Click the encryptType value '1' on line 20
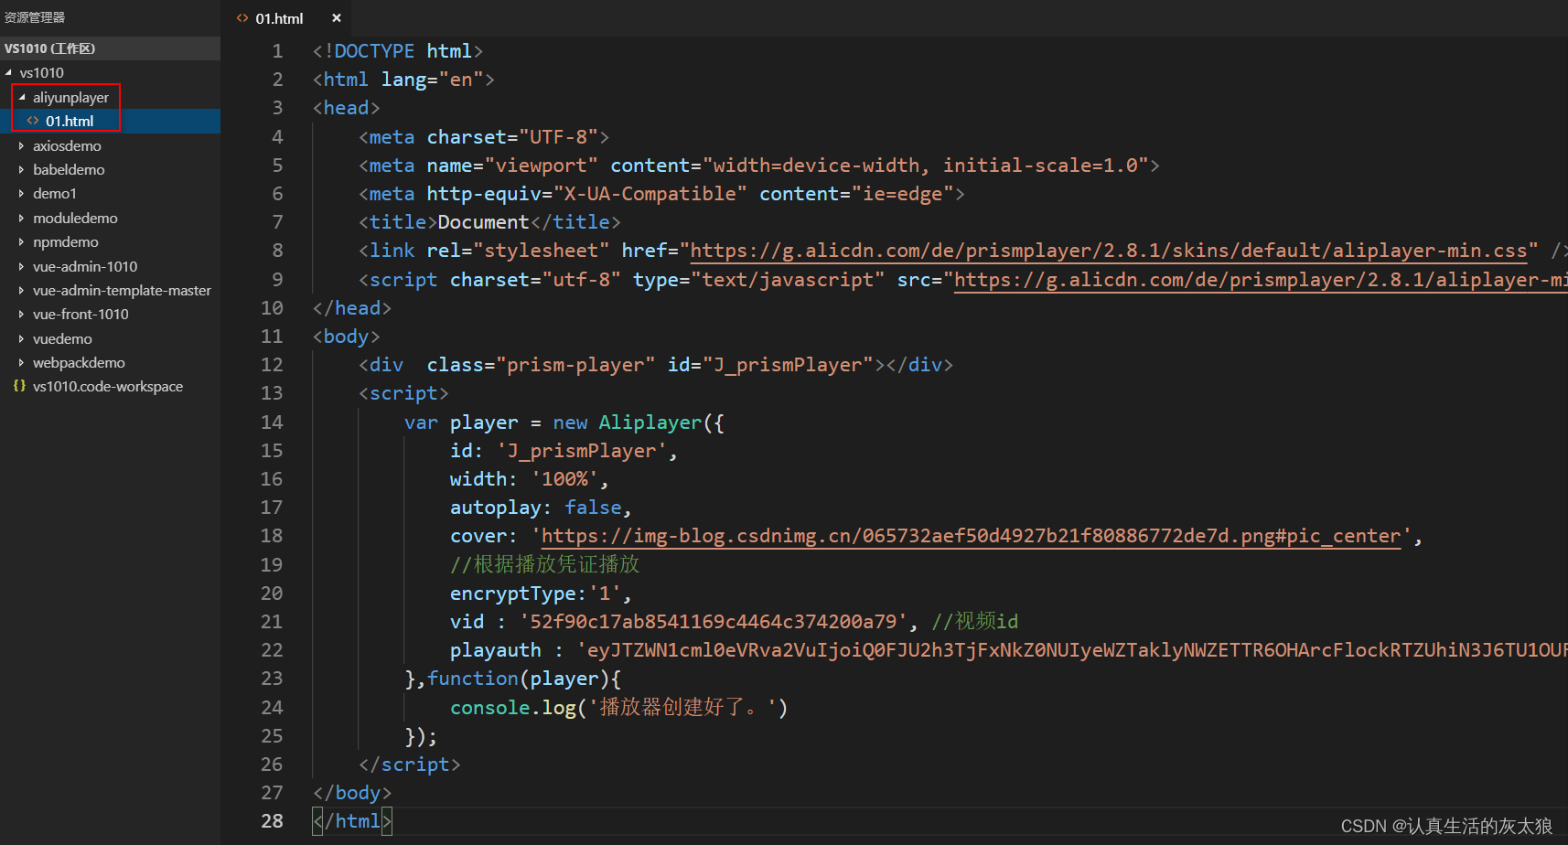The image size is (1568, 845). click(x=605, y=594)
